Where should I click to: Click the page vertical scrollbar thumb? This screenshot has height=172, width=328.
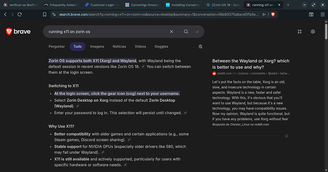point(326,31)
